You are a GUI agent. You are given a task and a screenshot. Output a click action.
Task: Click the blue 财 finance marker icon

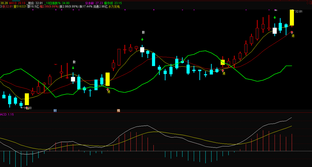[55, 111]
